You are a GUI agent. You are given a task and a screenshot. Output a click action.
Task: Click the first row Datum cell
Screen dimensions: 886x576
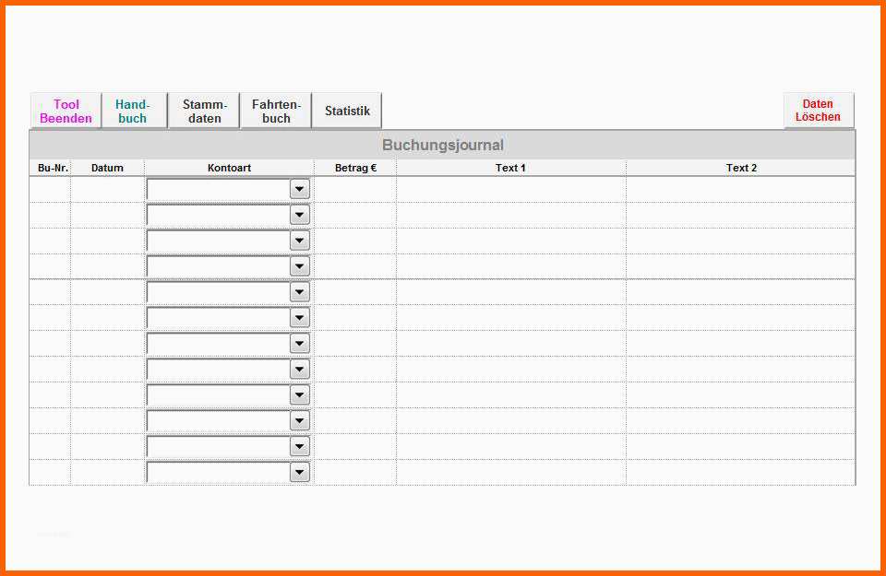(107, 189)
